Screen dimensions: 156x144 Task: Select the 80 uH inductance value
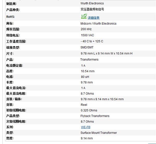pyautogui.click(x=85, y=77)
